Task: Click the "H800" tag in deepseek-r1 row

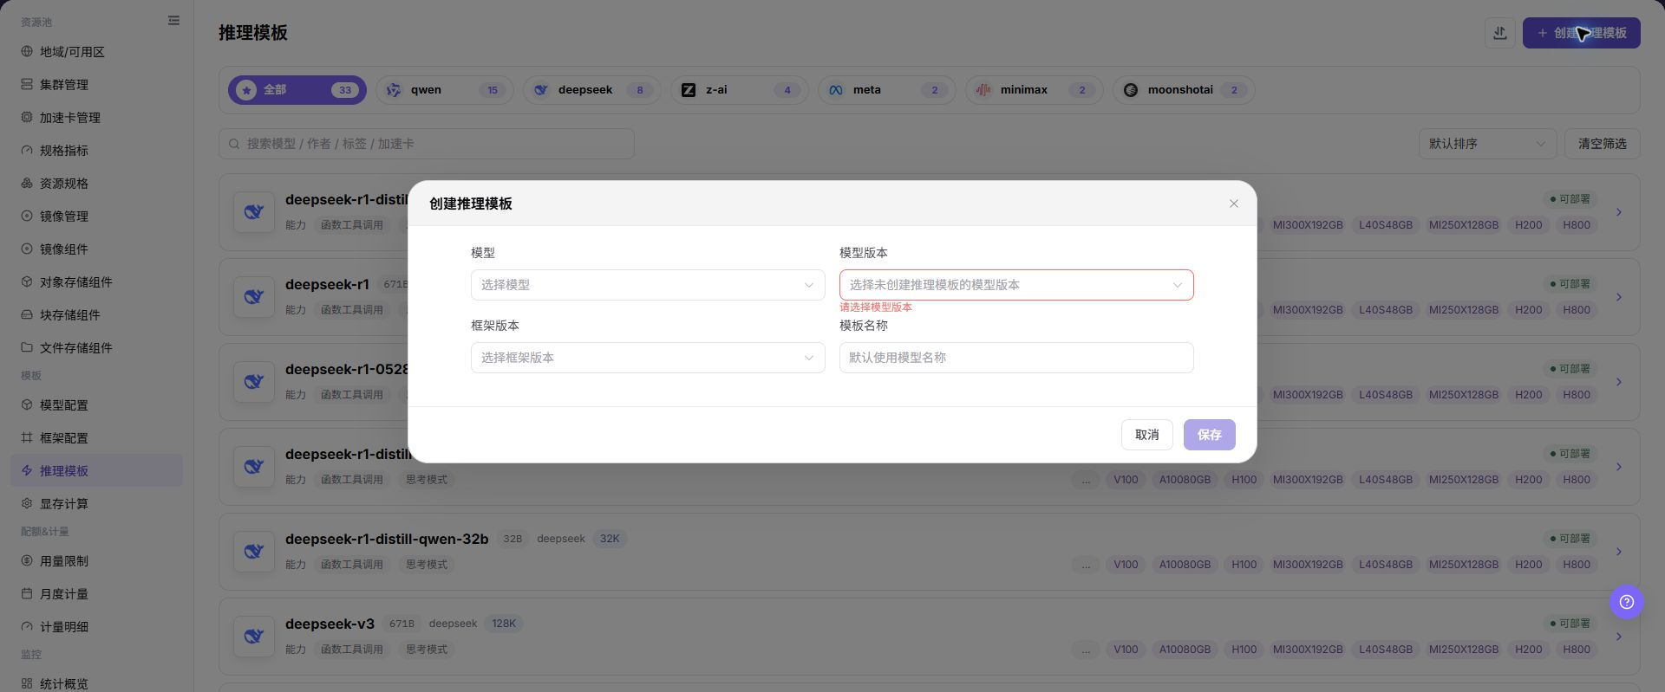Action: [1577, 310]
